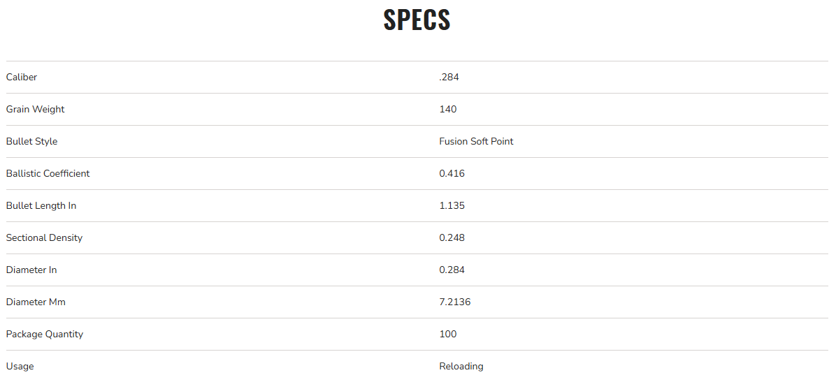Viewport: 836px width, 382px height.
Task: Select the Diameter Mm label
Action: [x=36, y=302]
